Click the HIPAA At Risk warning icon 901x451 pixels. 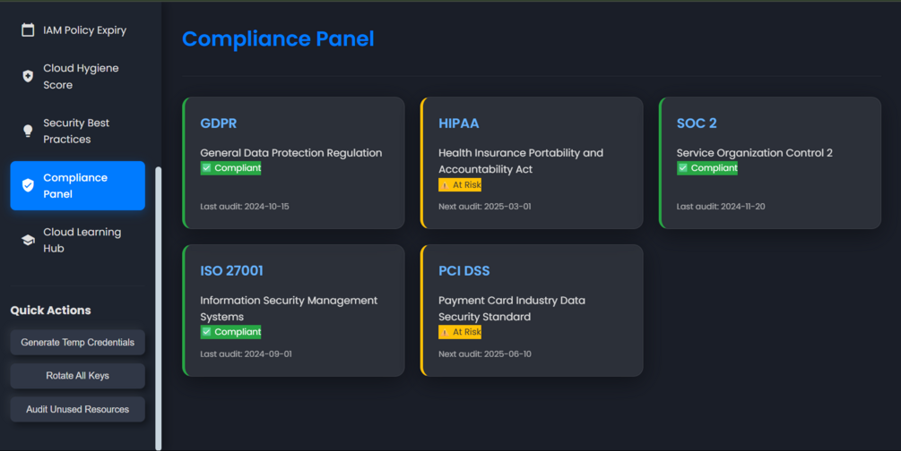click(445, 185)
